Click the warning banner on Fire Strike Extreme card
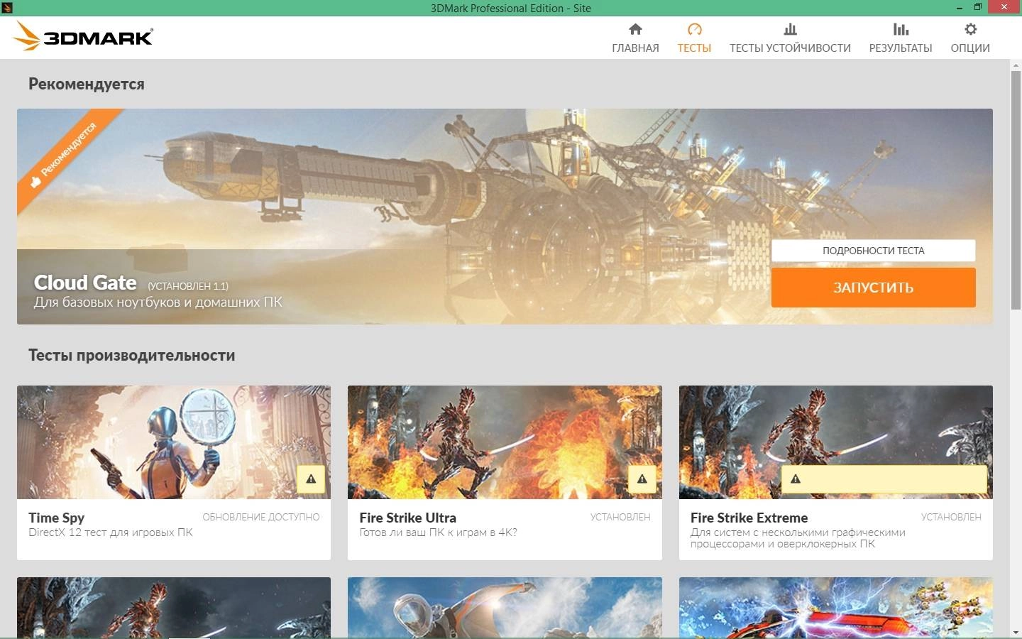The height and width of the screenshot is (639, 1022). click(884, 479)
